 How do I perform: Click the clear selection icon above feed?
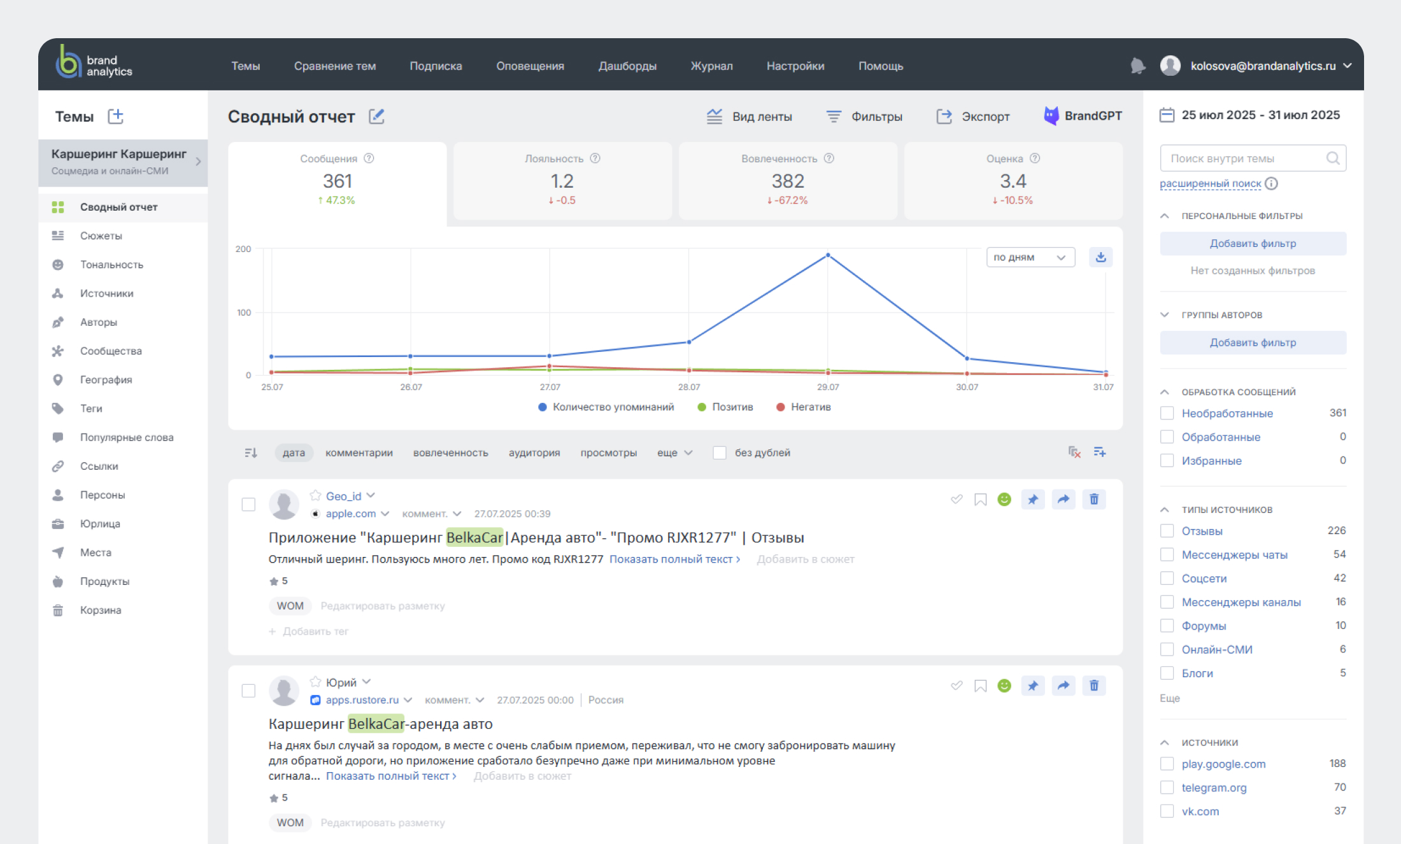coord(1074,452)
